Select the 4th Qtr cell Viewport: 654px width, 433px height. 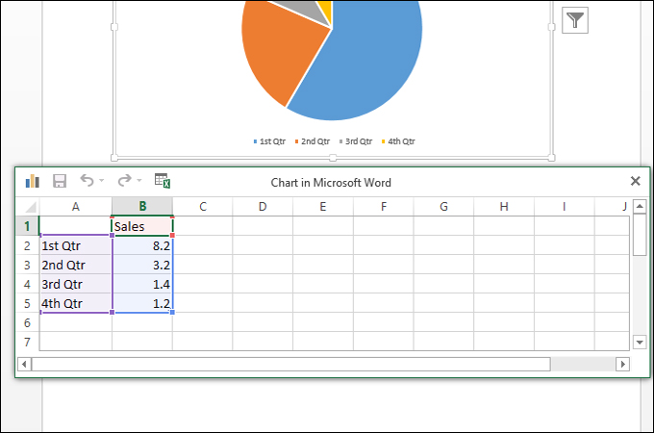coord(75,303)
